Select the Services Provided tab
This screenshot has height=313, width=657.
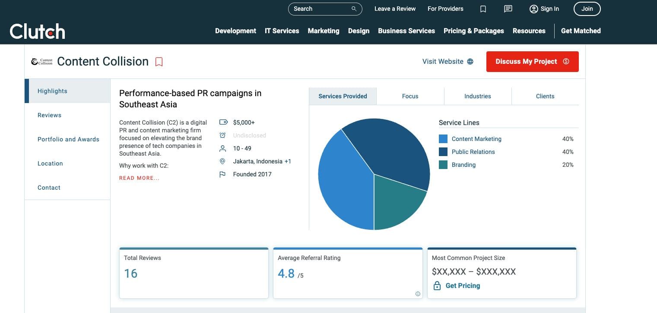click(x=343, y=96)
